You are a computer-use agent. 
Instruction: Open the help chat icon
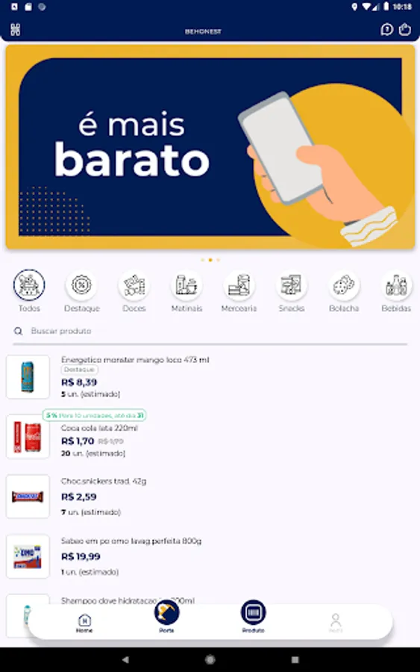[386, 30]
